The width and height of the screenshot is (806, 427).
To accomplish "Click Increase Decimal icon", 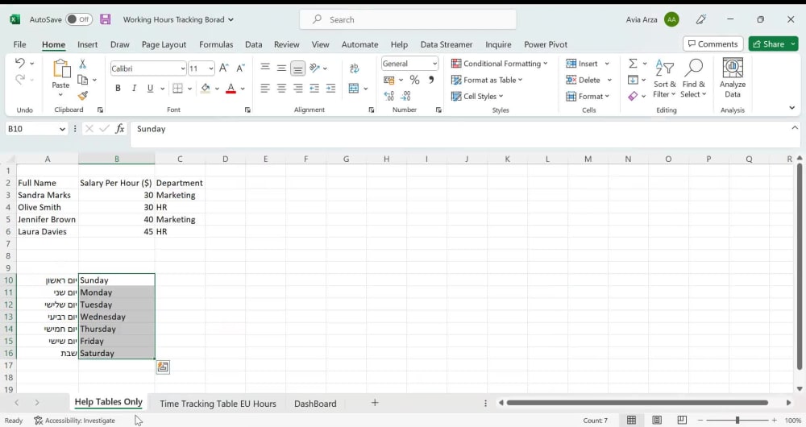I will point(389,96).
